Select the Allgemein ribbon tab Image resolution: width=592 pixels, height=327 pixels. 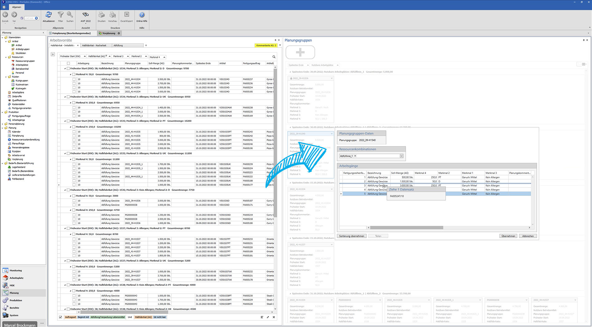(x=17, y=7)
